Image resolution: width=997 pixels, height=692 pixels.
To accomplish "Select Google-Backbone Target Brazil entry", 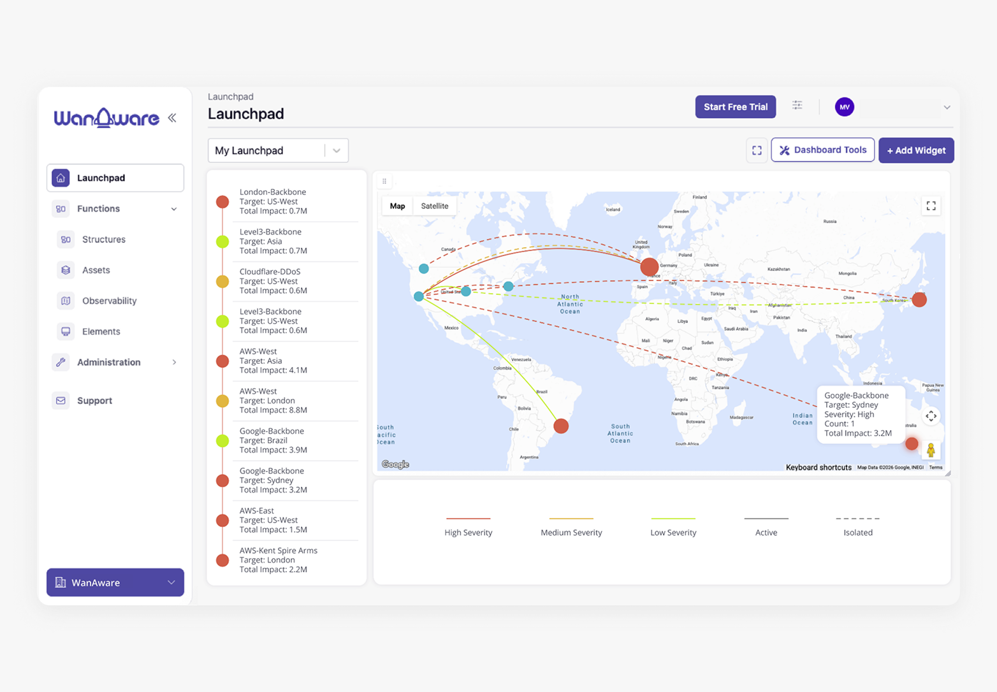I will (287, 440).
